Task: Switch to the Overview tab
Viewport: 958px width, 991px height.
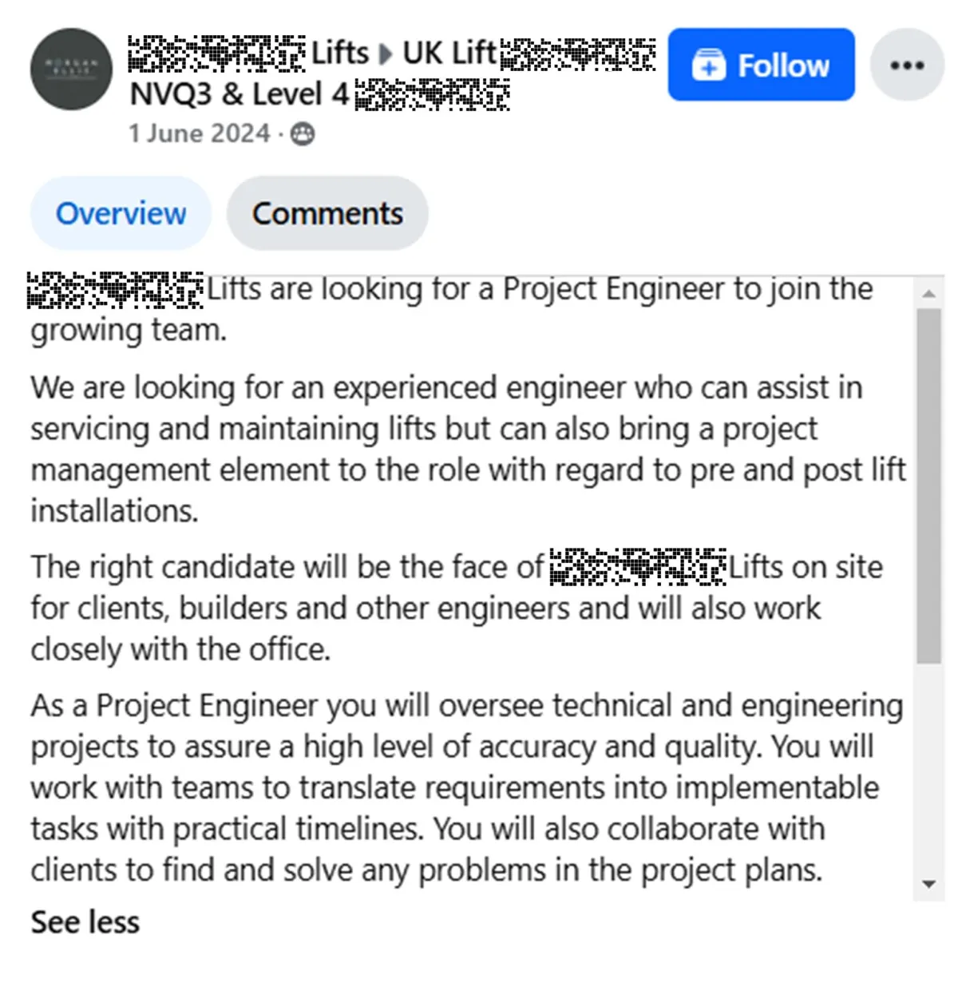Action: [121, 213]
